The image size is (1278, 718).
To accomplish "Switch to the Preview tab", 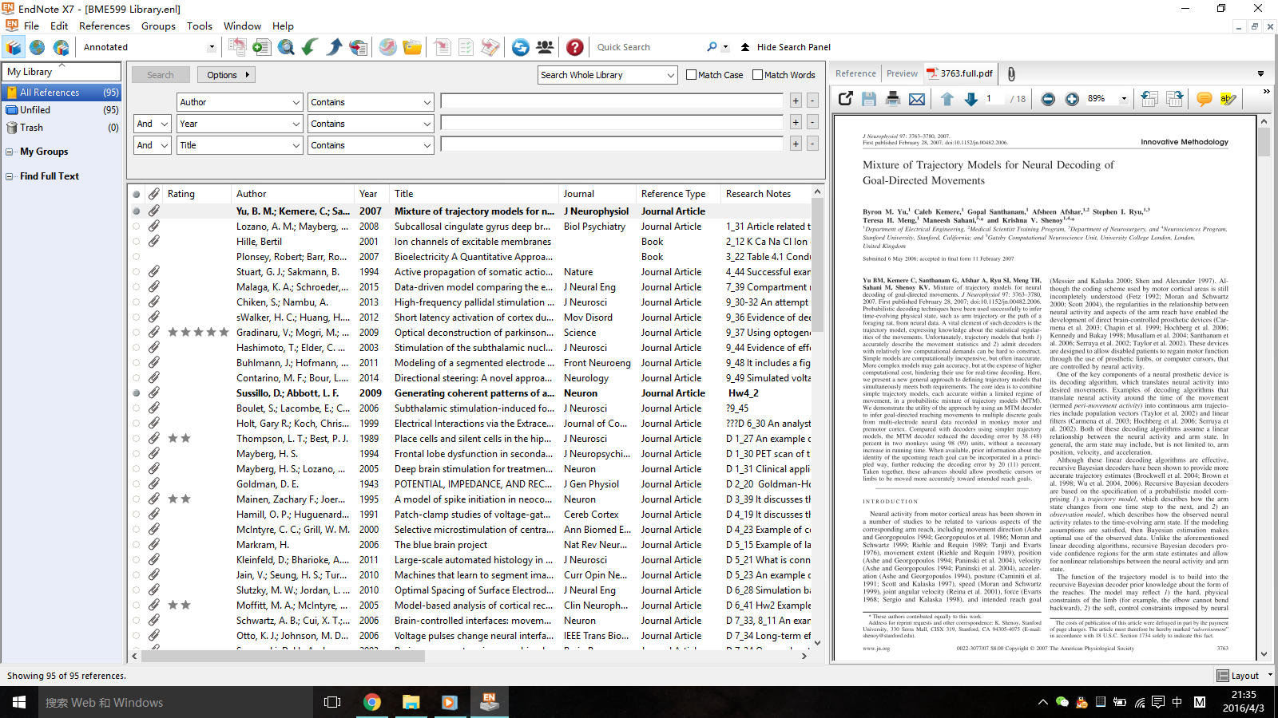I will coord(902,73).
